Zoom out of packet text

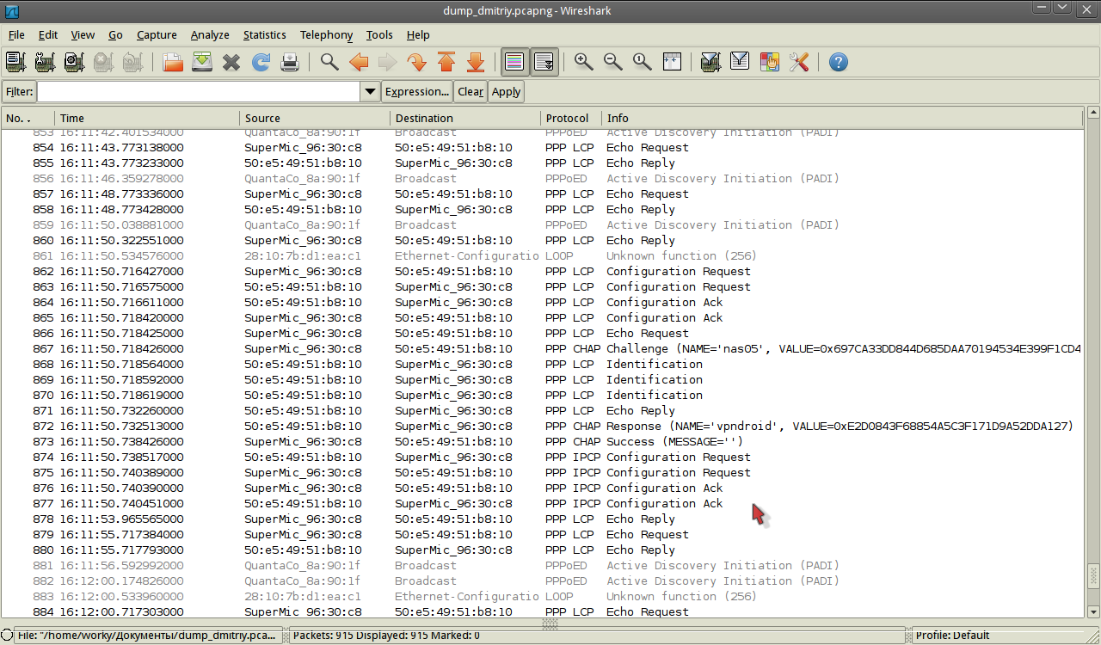pos(613,62)
